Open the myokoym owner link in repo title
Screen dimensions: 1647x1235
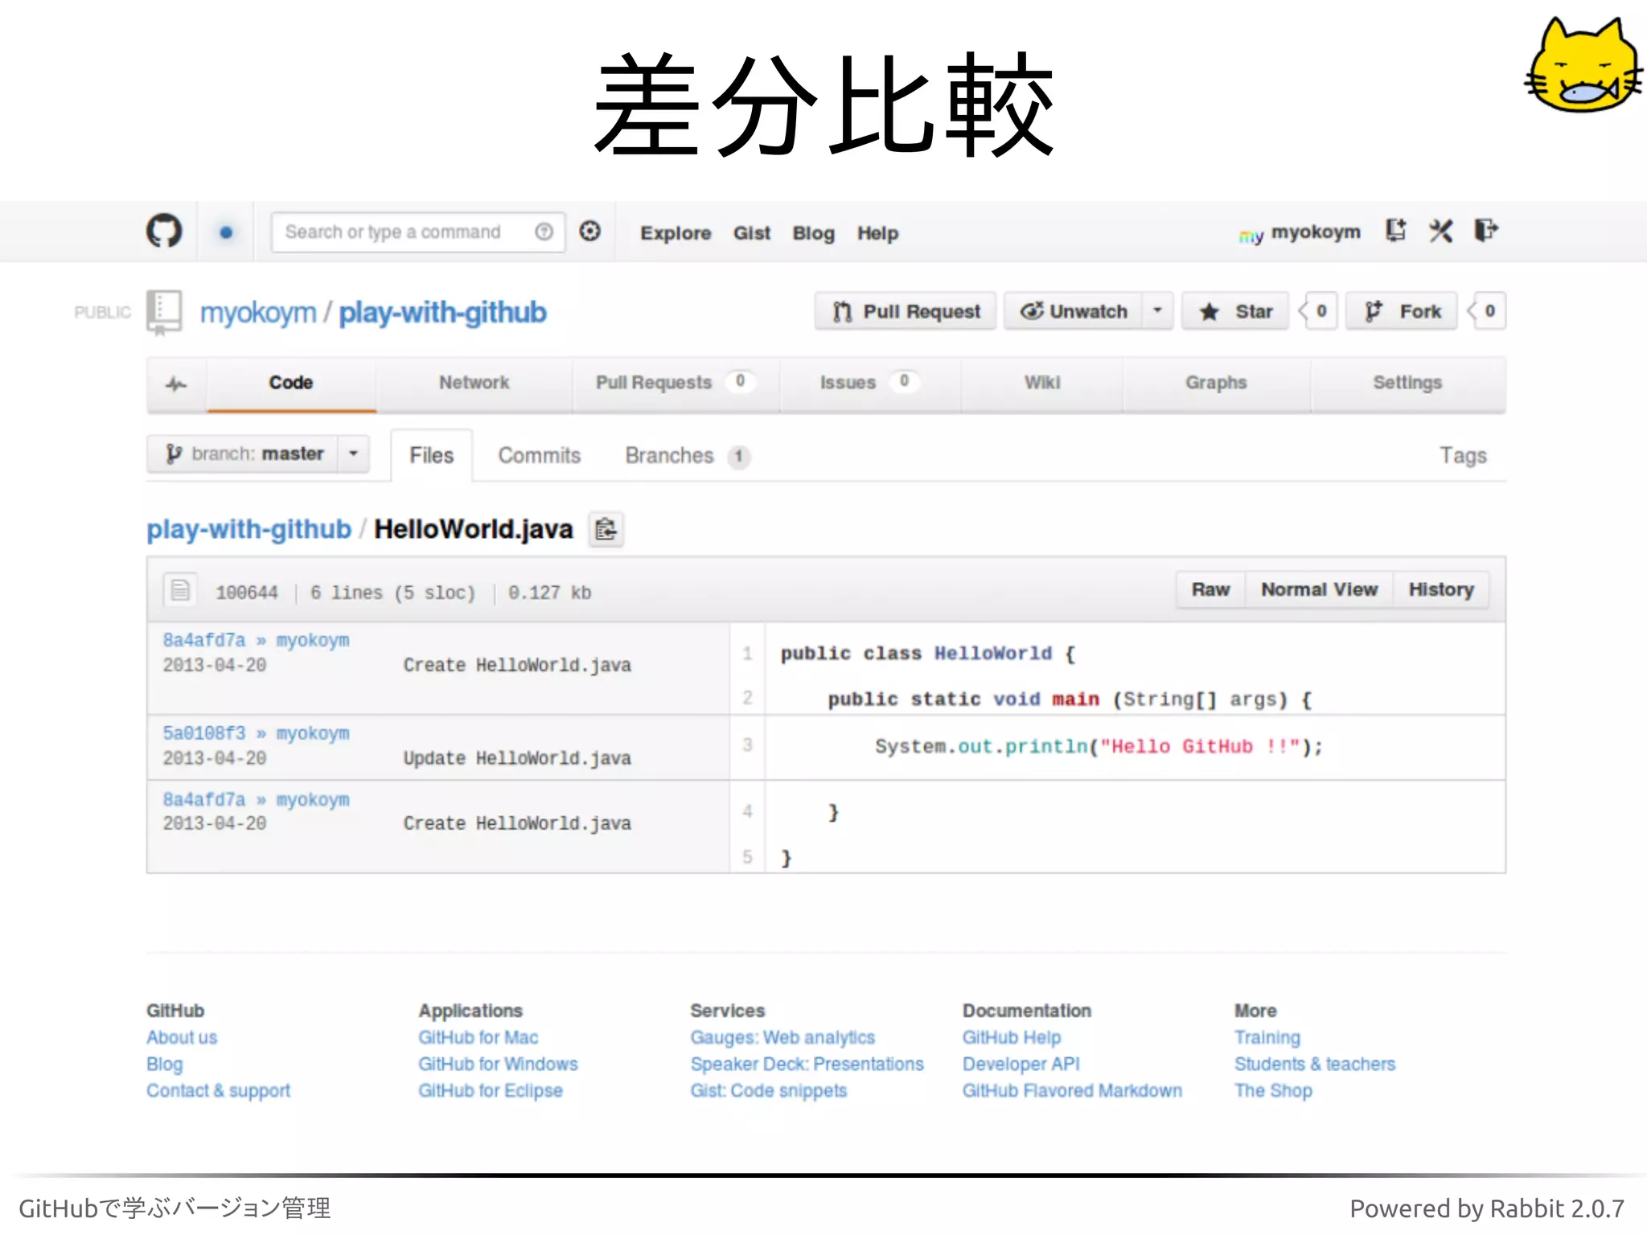258,312
